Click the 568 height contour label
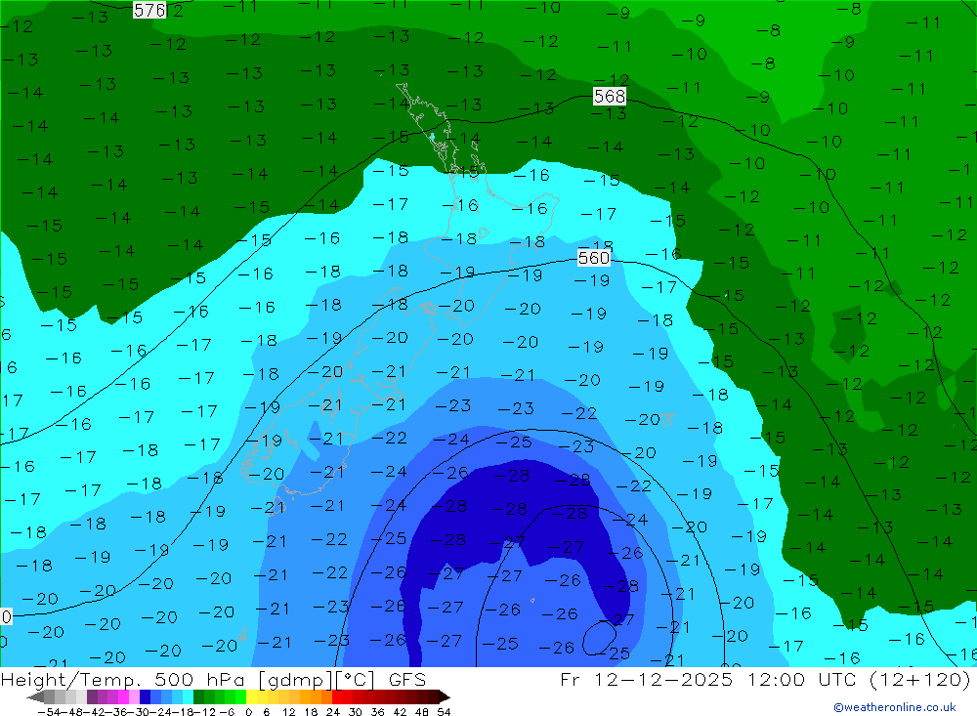 pos(610,96)
